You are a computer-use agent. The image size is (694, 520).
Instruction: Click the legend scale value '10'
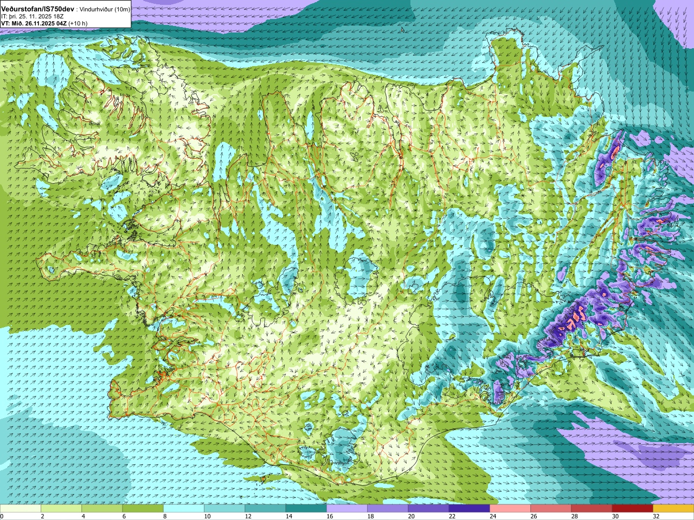207,516
